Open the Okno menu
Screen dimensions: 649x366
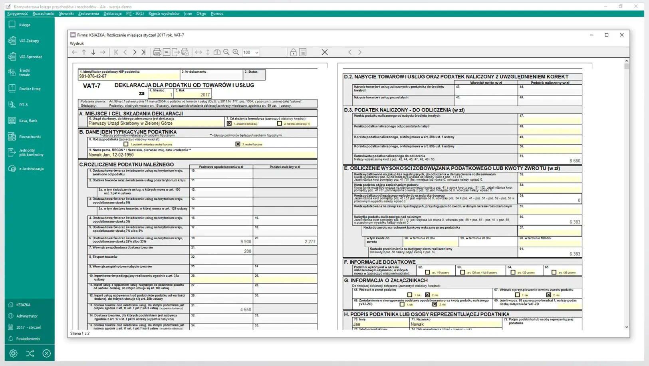click(x=201, y=14)
